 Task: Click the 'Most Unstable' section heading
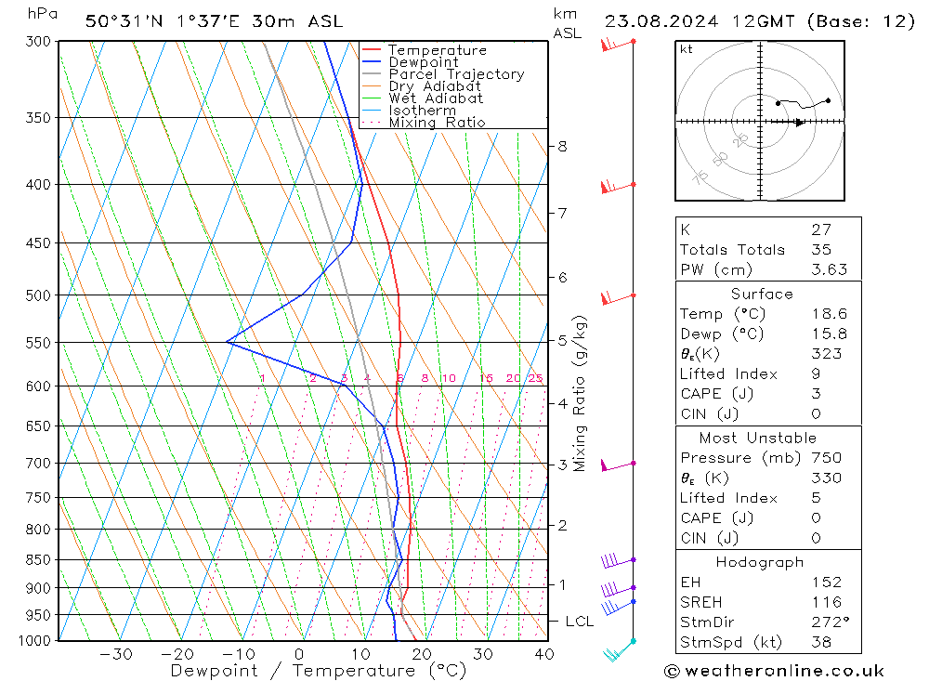coord(758,438)
